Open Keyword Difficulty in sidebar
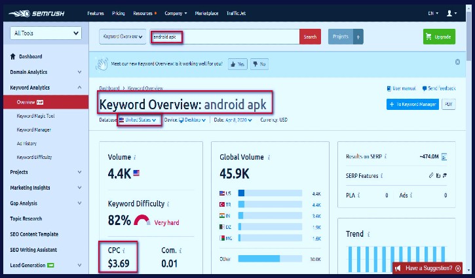The image size is (475, 278). [34, 157]
